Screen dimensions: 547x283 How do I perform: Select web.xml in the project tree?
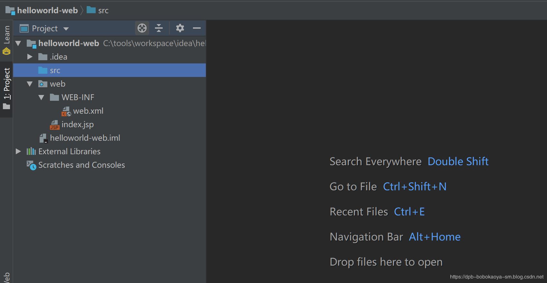tap(110, 111)
